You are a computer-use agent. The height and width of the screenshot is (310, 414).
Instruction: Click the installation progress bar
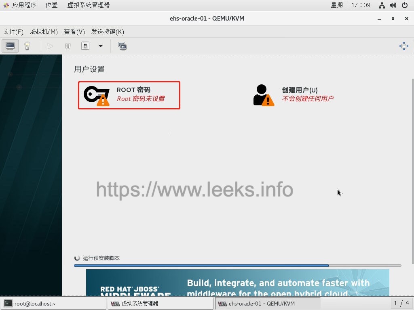click(238, 266)
